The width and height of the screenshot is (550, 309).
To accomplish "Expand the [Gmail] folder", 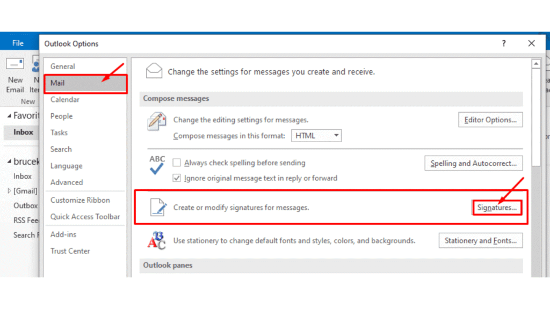I will coord(9,191).
